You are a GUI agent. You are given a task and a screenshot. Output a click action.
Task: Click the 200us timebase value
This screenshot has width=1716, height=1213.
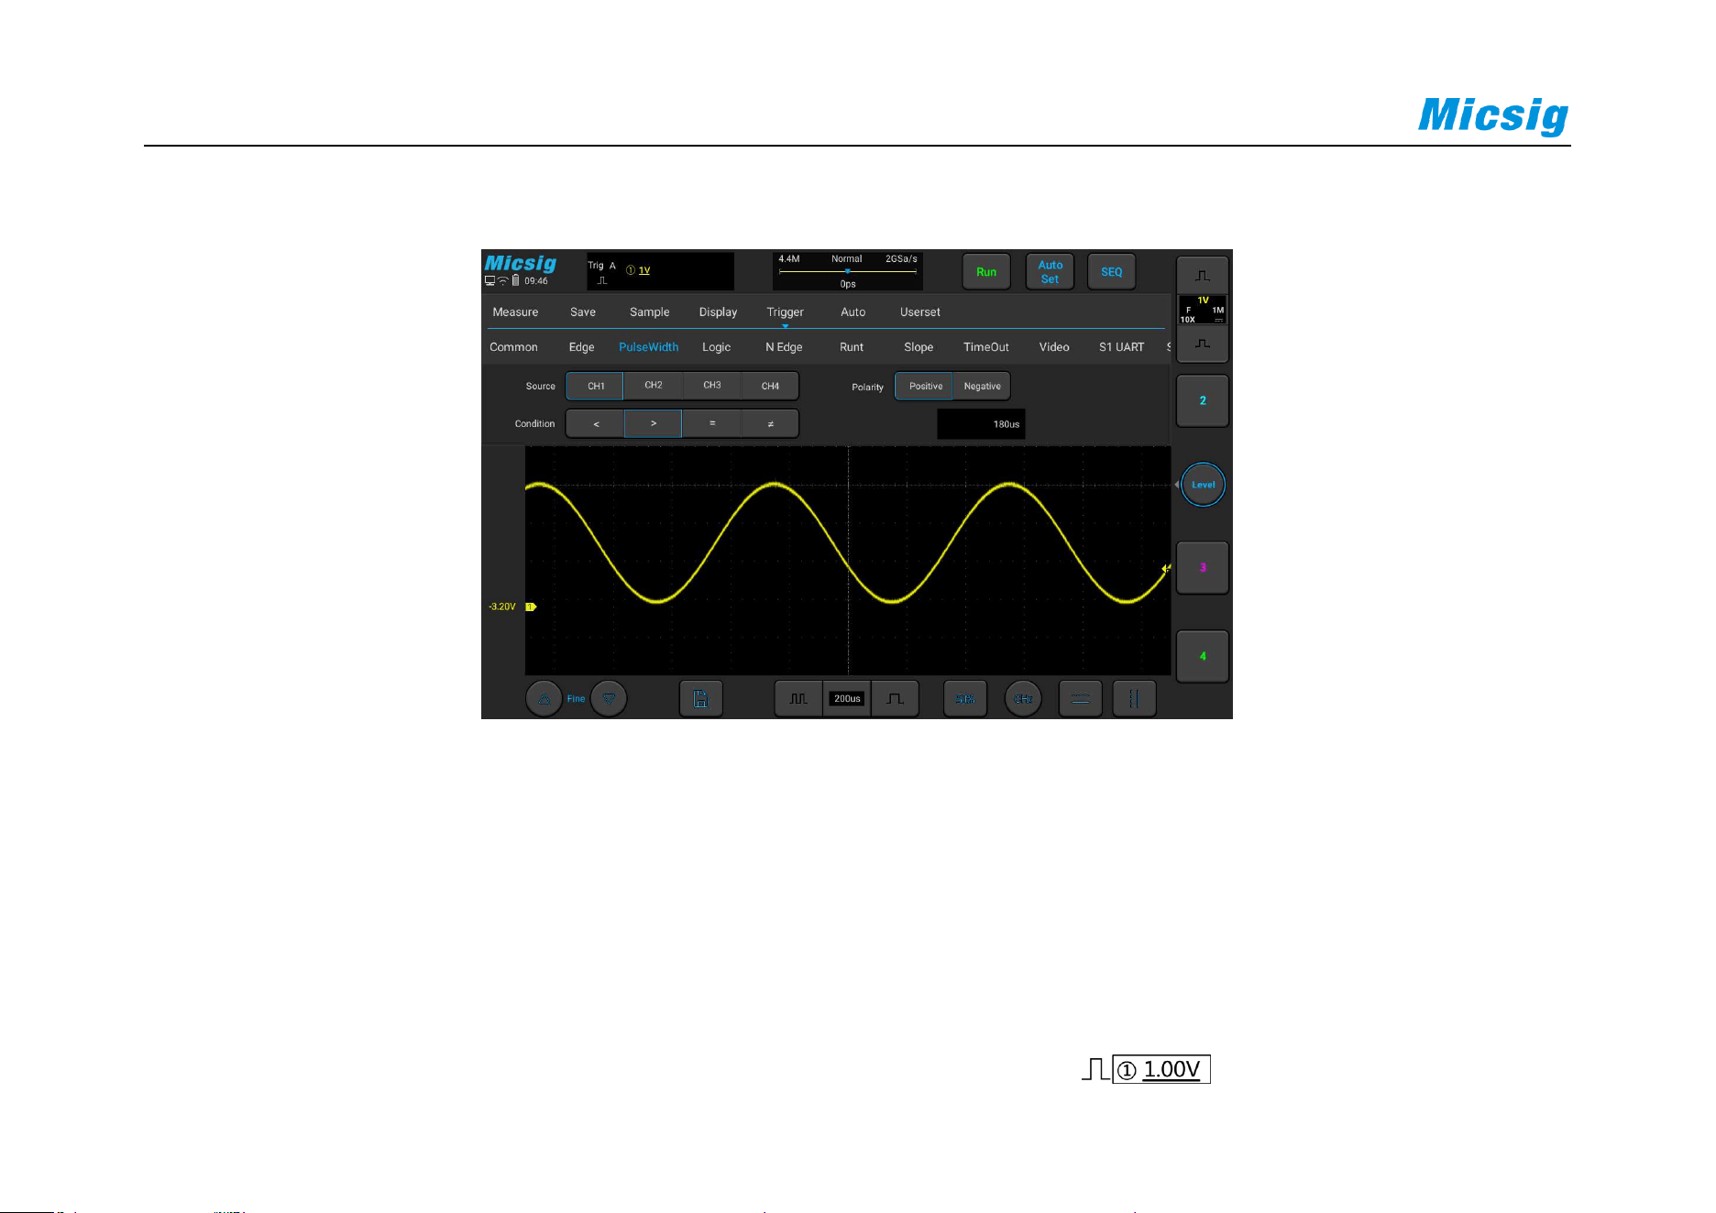[847, 699]
